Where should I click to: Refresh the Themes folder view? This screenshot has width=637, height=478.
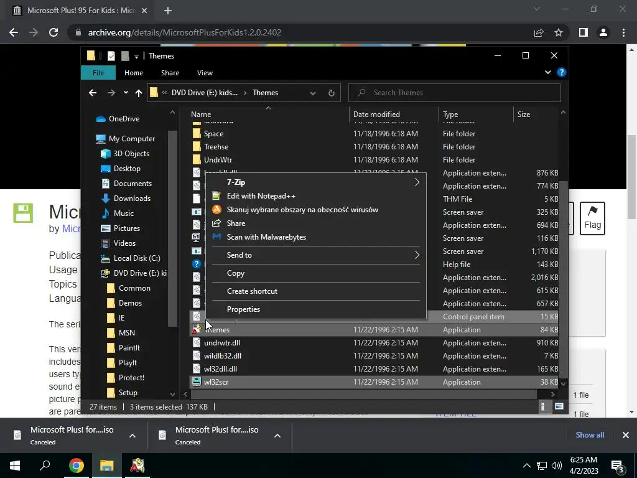click(331, 93)
